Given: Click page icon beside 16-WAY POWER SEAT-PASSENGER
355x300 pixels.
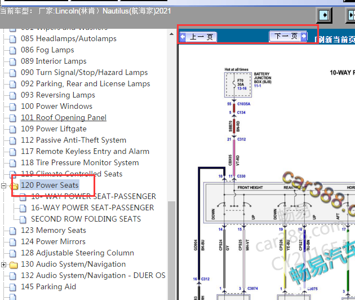Looking at the screenshot, I should pyautogui.click(x=23, y=208).
